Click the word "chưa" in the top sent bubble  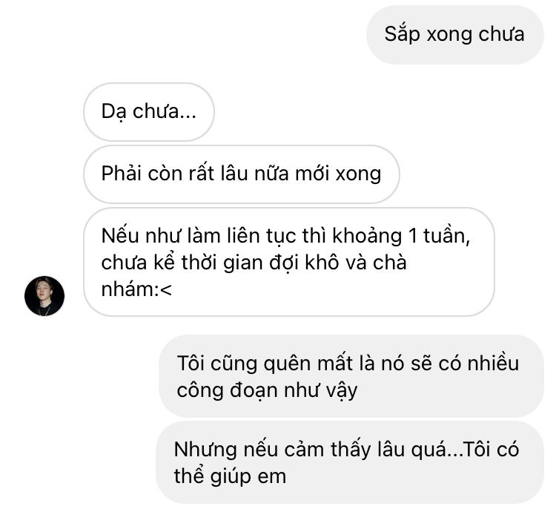pos(501,35)
